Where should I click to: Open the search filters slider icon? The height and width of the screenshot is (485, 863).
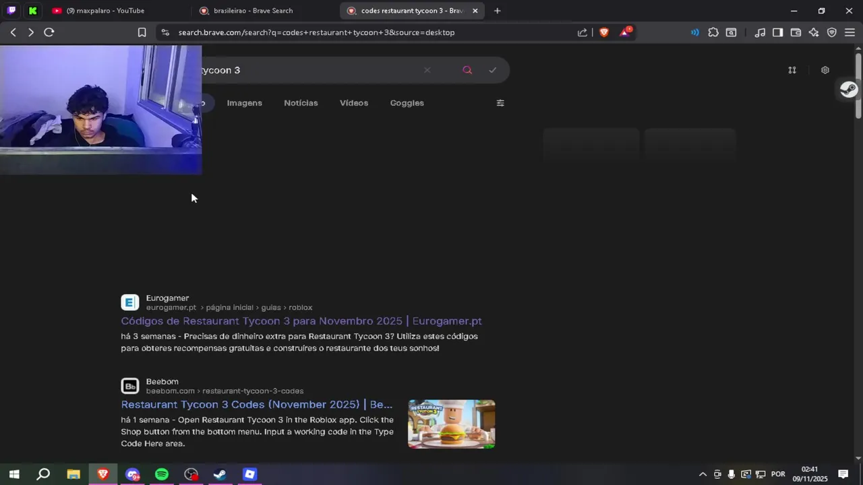(500, 103)
